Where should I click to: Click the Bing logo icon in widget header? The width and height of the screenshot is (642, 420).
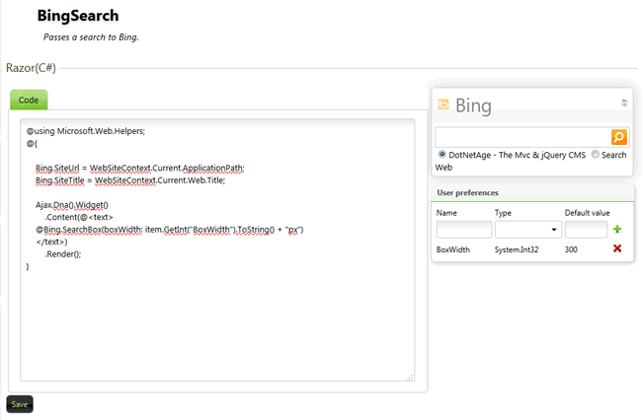coord(443,105)
